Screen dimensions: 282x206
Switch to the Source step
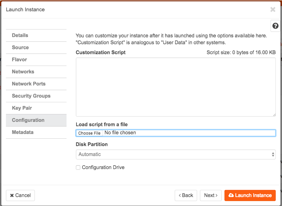[20, 48]
